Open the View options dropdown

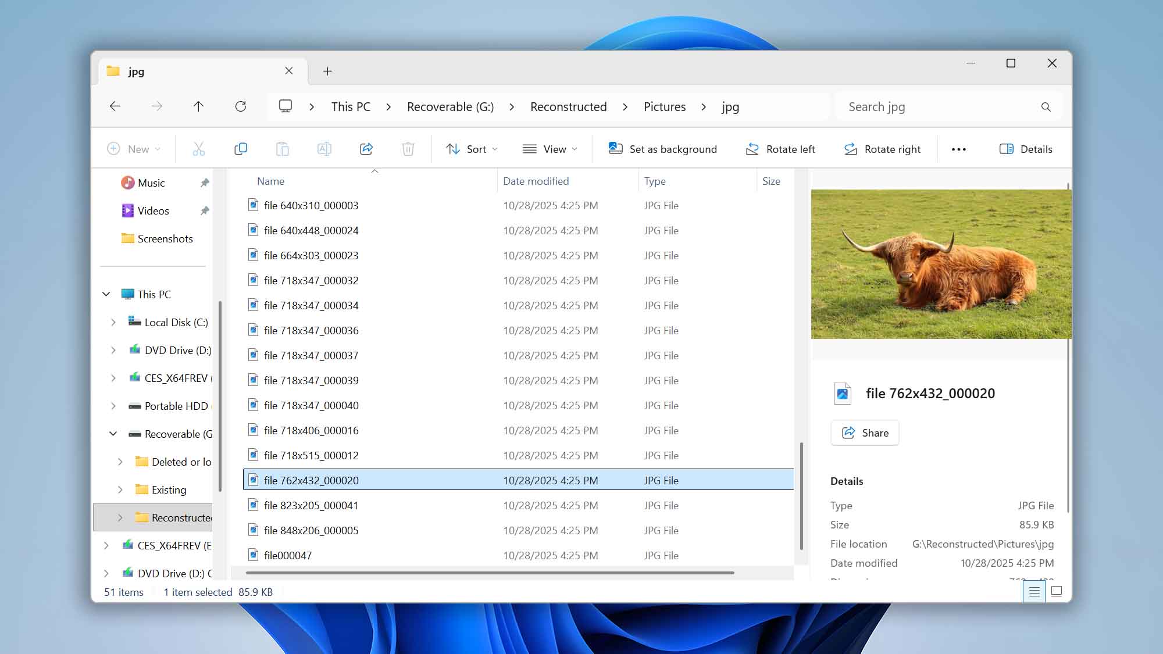pyautogui.click(x=550, y=149)
